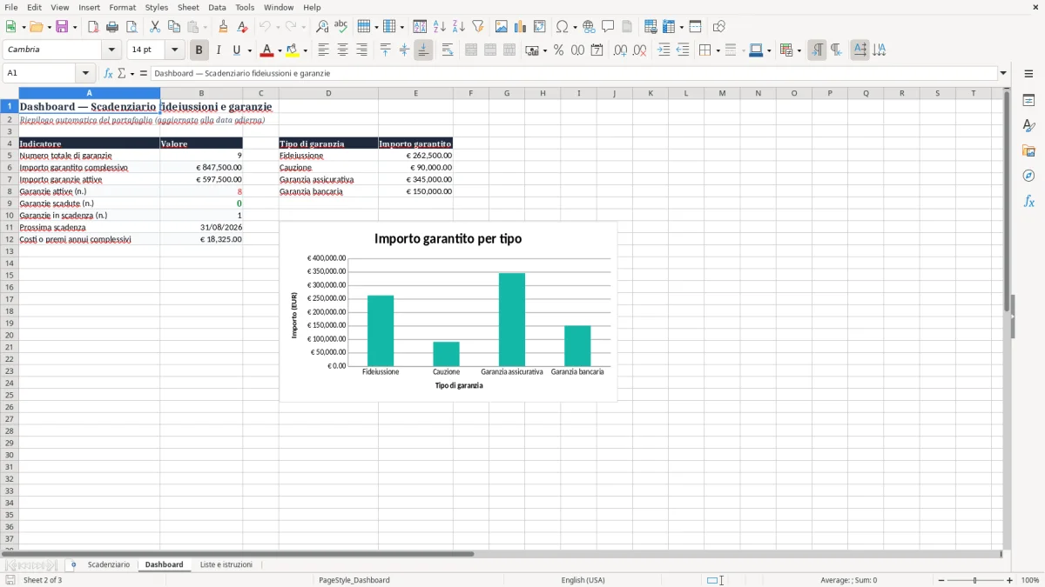The height and width of the screenshot is (587, 1045).
Task: Open the sidebar Navigator
Action: (x=1028, y=176)
